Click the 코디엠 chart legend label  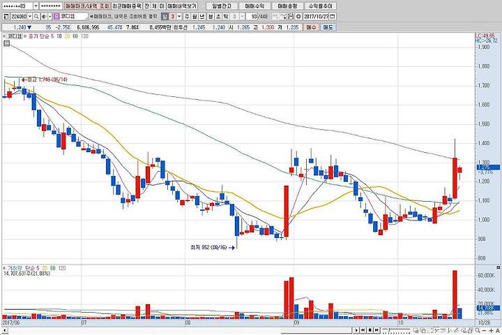15,36
